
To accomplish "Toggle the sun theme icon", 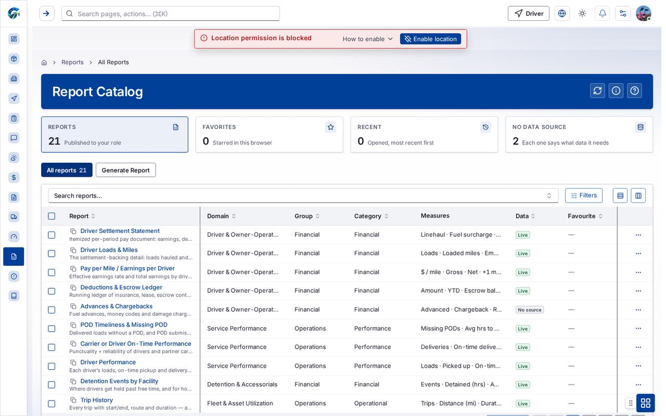I will point(582,14).
